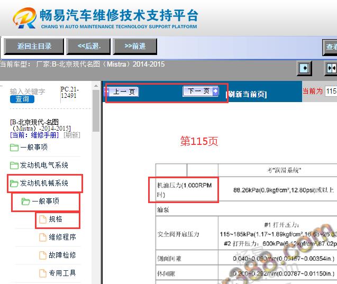The image size is (337, 284).
Task: Click the 安全阀开启压力 table cell
Action: coord(187,234)
